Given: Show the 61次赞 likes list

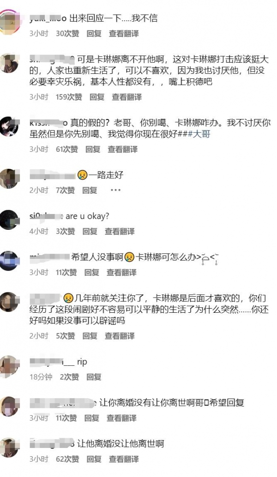Looking at the screenshot, I should click(x=67, y=149).
